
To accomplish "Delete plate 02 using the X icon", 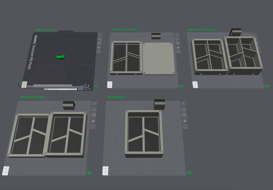I will click(177, 35).
